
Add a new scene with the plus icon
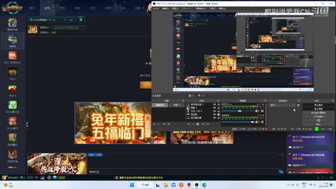click(x=154, y=124)
